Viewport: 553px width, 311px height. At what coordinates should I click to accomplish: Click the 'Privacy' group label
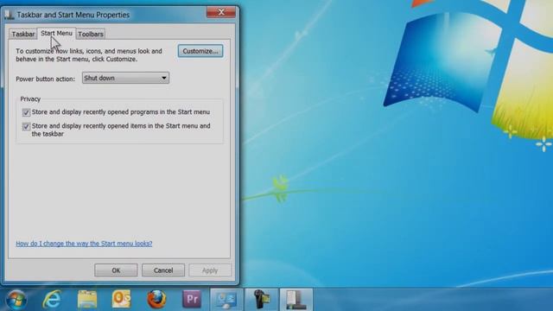tap(30, 99)
